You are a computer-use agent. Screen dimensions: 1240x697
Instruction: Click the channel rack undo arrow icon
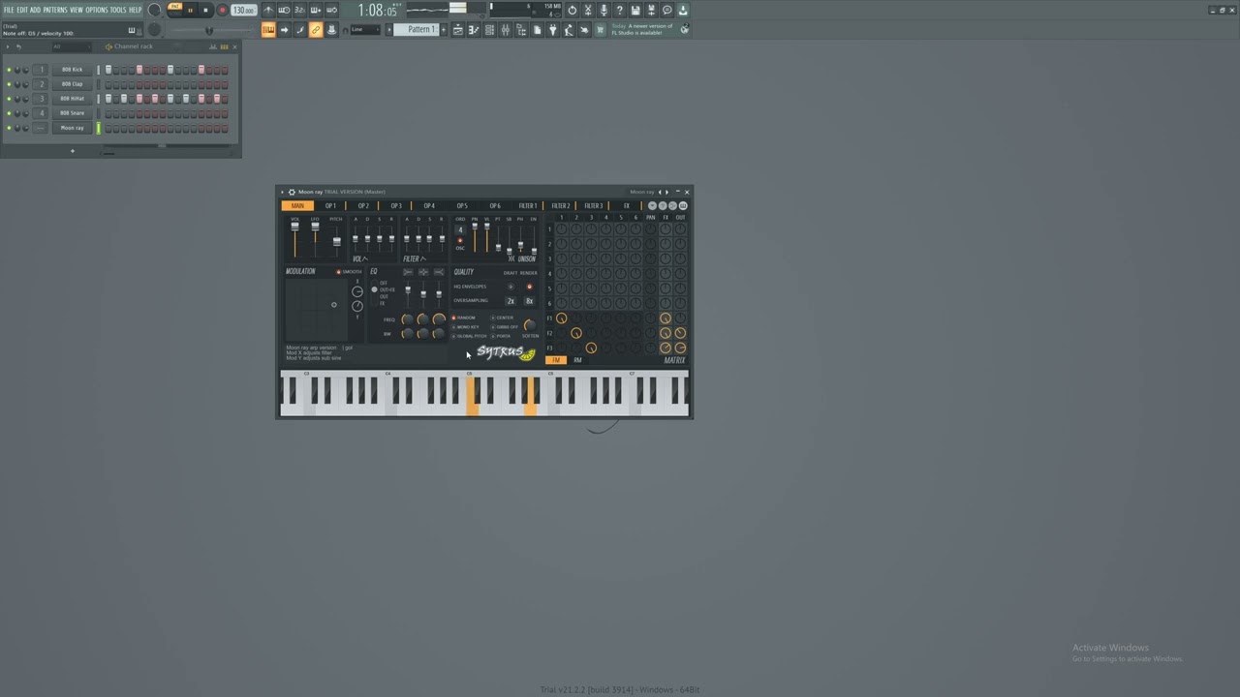18,46
